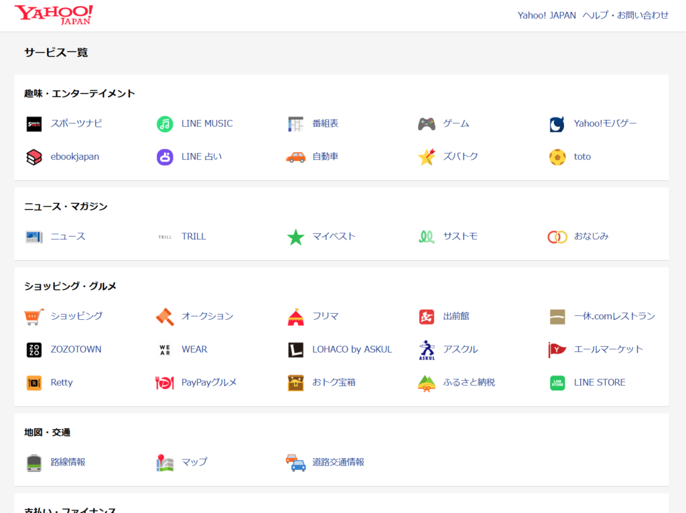Image resolution: width=686 pixels, height=513 pixels.
Task: Click the 一休.comレストラン link
Action: (x=614, y=316)
